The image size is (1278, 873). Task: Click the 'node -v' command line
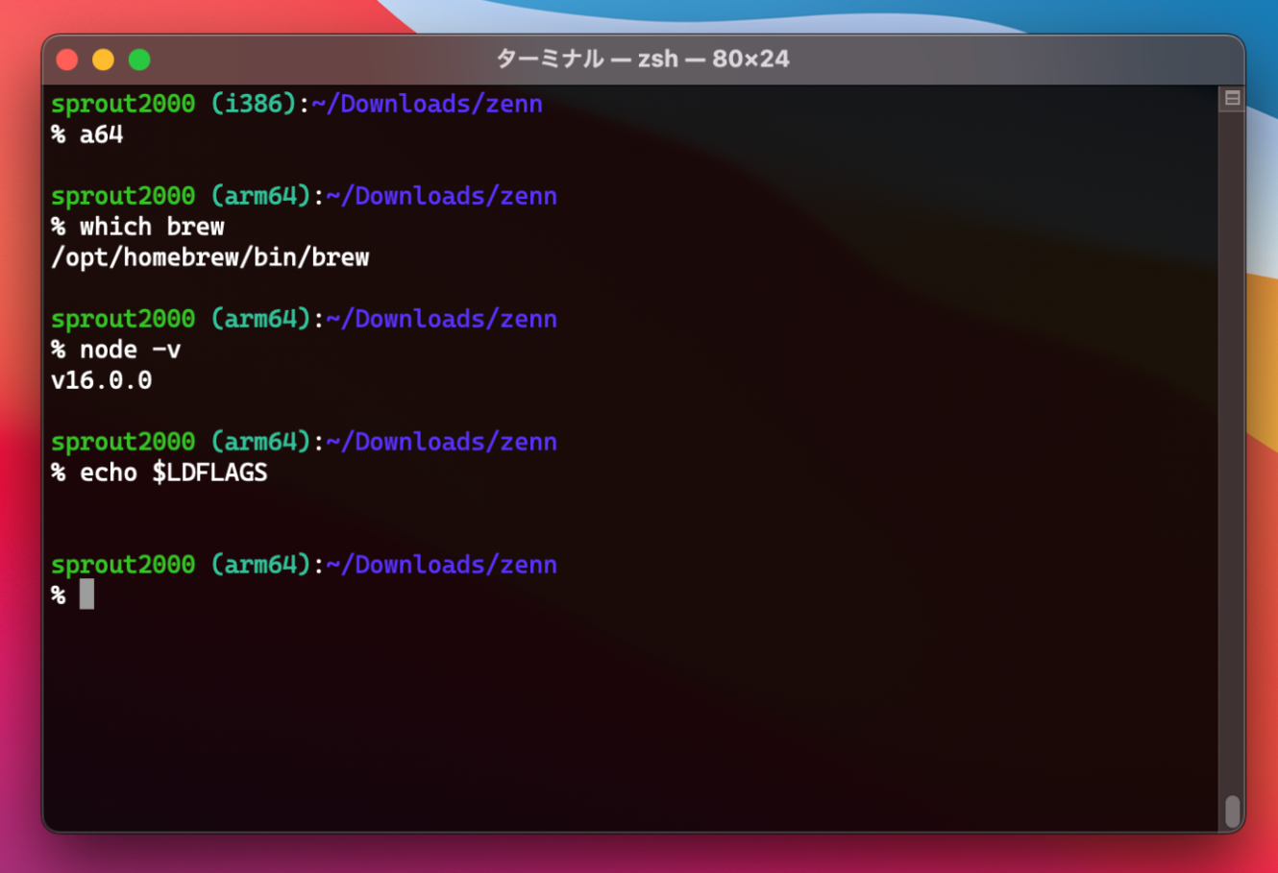pos(115,350)
